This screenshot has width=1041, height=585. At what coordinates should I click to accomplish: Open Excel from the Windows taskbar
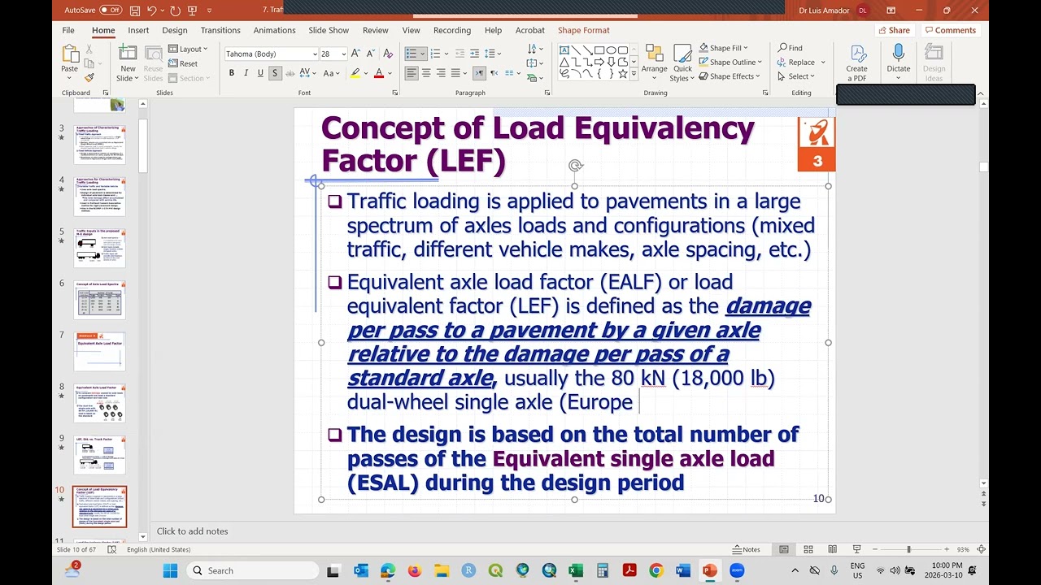(576, 570)
